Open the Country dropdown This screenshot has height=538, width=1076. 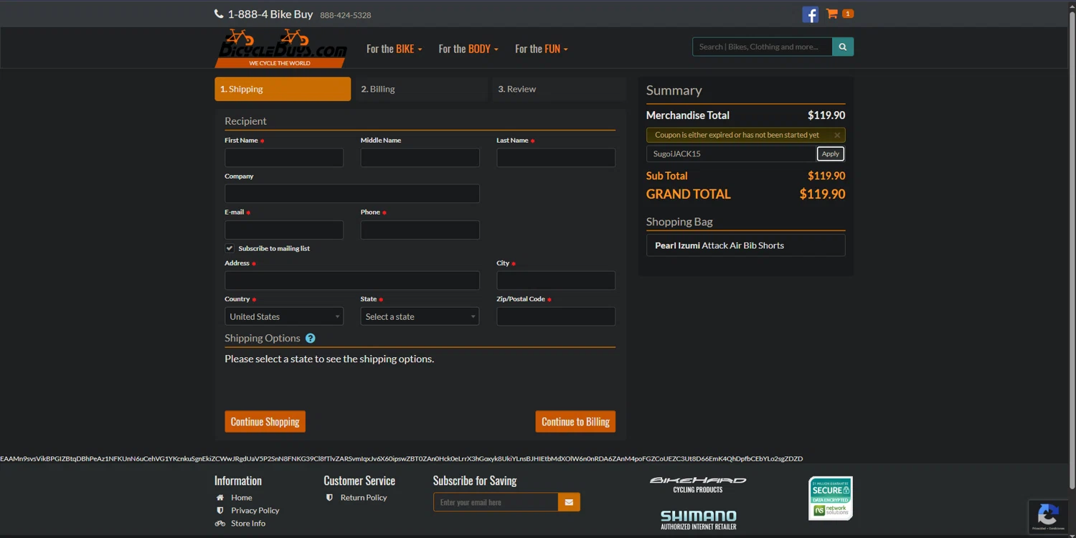coord(284,316)
